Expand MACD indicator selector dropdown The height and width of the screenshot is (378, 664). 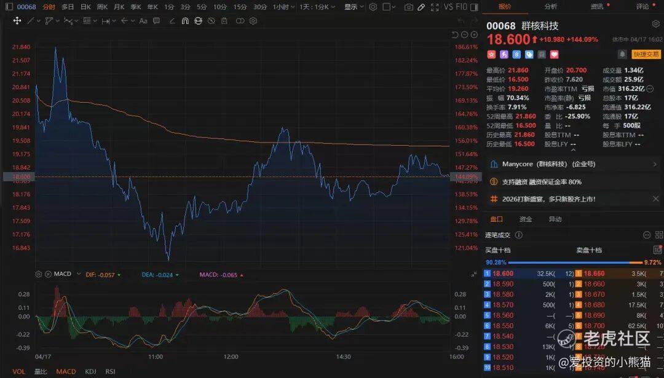(x=79, y=274)
